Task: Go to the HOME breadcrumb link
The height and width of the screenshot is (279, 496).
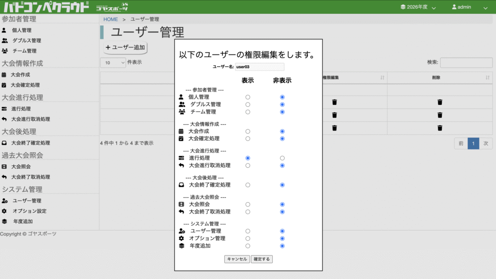Action: (110, 19)
